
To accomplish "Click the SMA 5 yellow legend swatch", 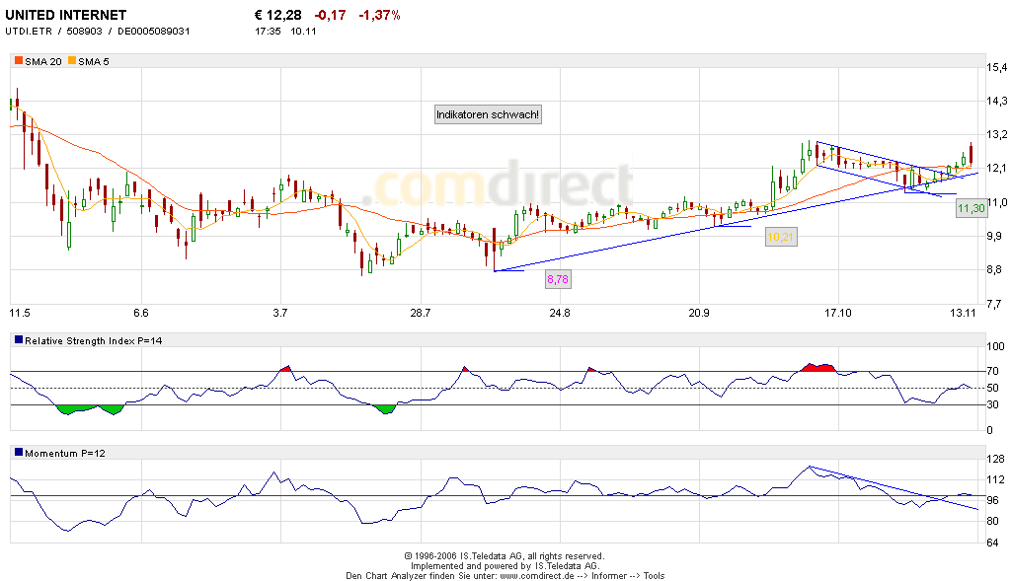I will 72,61.
